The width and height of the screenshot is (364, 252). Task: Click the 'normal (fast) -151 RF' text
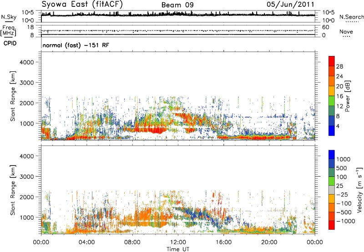point(76,45)
